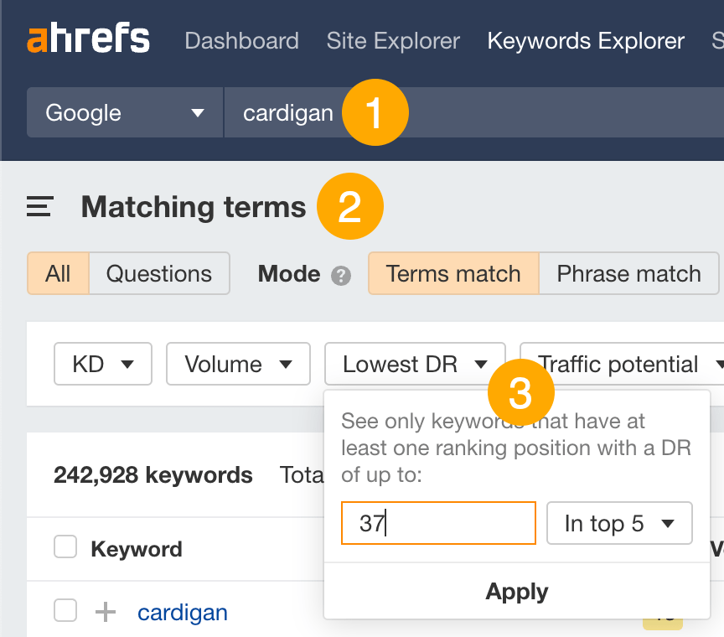Check the select-all keywords checkbox

pyautogui.click(x=65, y=549)
